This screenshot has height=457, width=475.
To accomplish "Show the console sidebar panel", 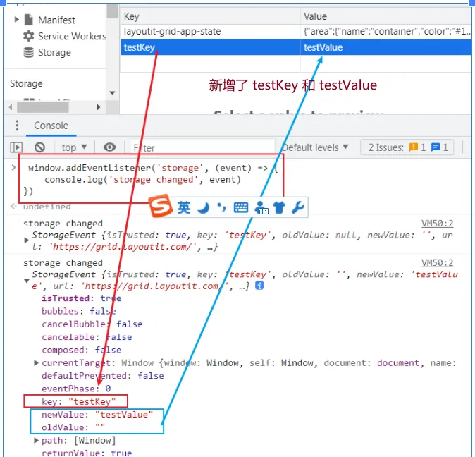I will pyautogui.click(x=16, y=147).
